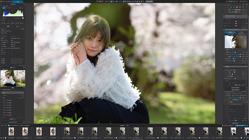Toggle the unsharp mask switch

[x=224, y=70]
